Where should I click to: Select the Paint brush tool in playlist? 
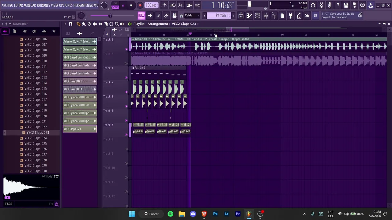[x=84, y=24]
